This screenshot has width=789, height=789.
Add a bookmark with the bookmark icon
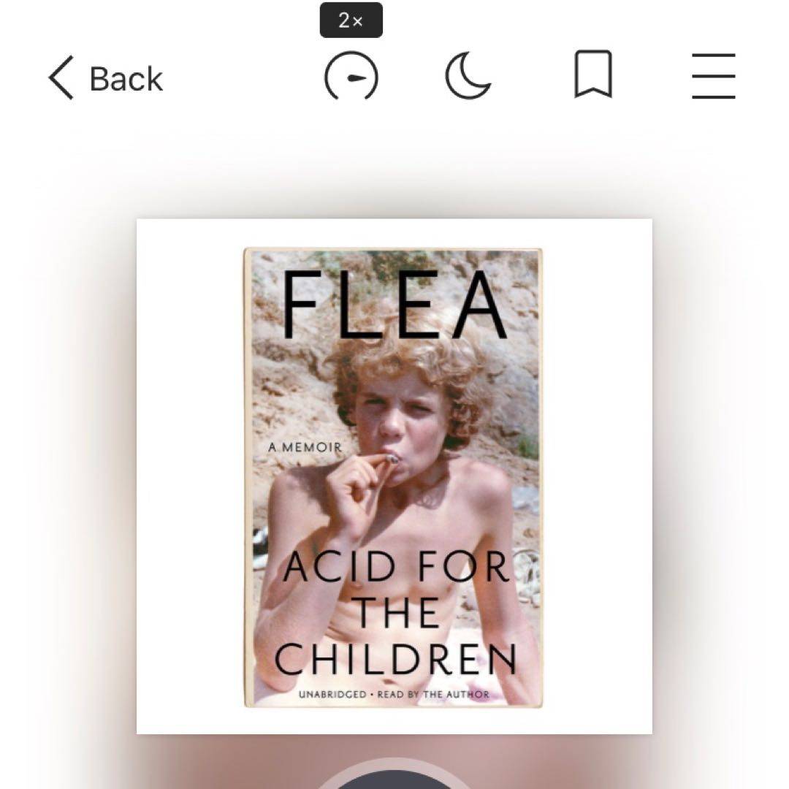click(x=593, y=74)
